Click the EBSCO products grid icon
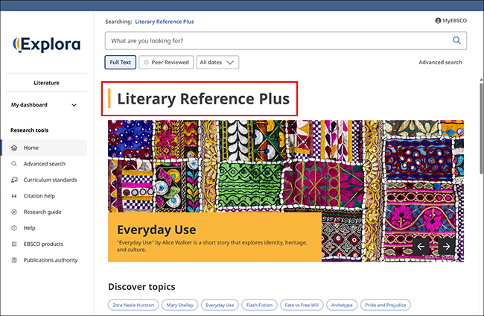484x316 pixels. (x=14, y=244)
